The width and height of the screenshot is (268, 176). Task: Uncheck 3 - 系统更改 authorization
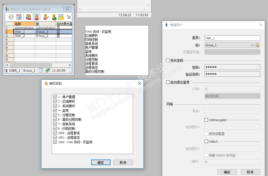point(55,106)
